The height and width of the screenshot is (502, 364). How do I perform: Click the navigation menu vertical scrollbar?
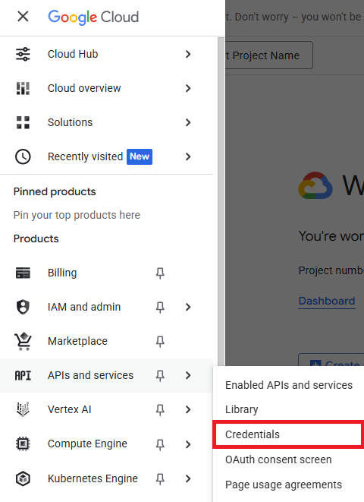tap(221, 202)
